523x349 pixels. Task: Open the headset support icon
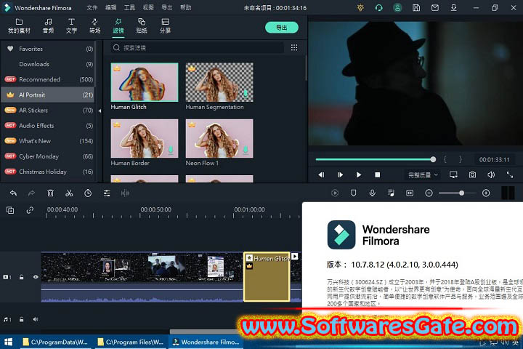(x=379, y=7)
